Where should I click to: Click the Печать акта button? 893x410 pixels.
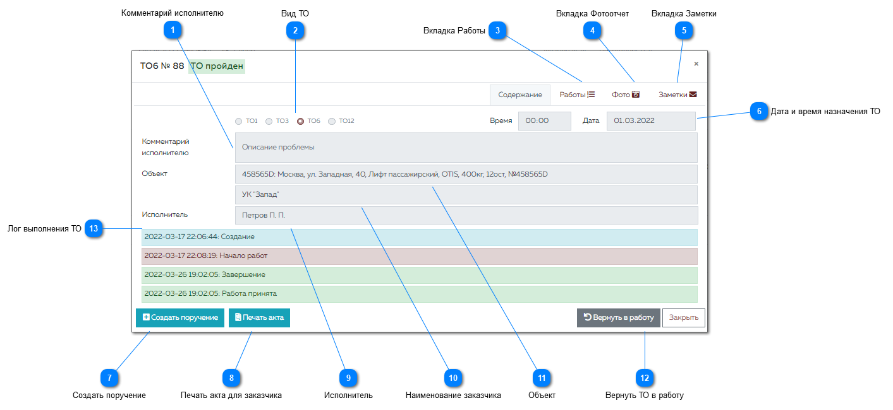pos(259,317)
